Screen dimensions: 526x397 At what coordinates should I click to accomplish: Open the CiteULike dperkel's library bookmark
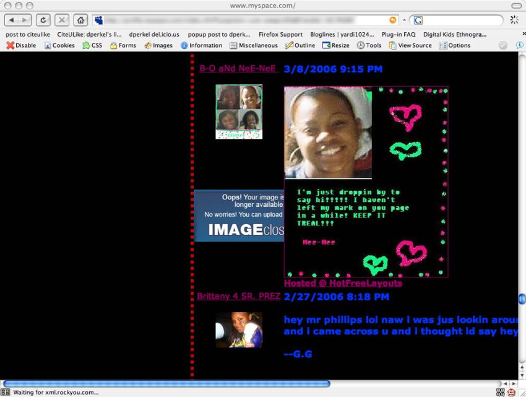pos(89,35)
